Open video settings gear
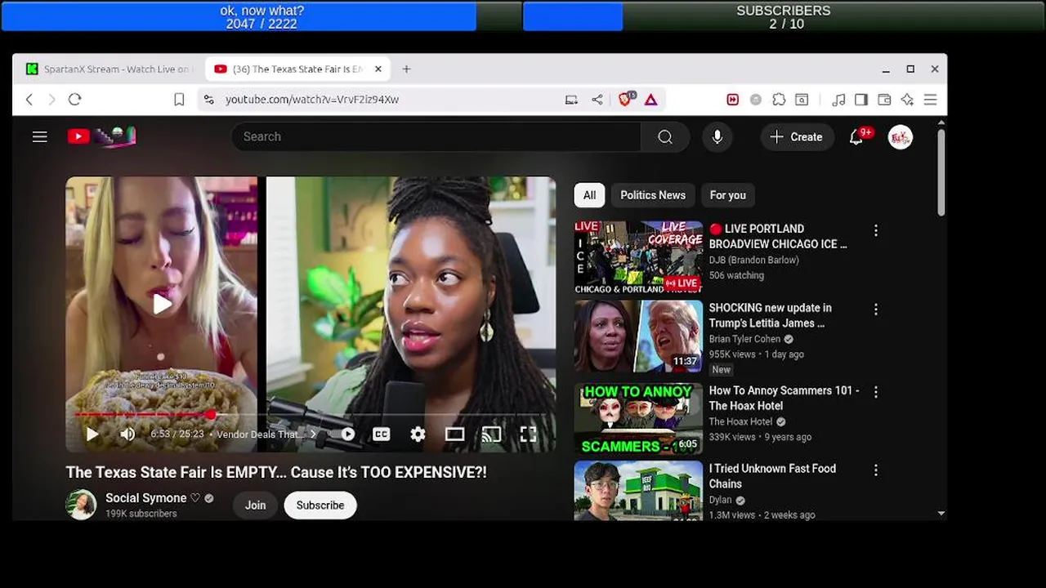 coord(418,434)
